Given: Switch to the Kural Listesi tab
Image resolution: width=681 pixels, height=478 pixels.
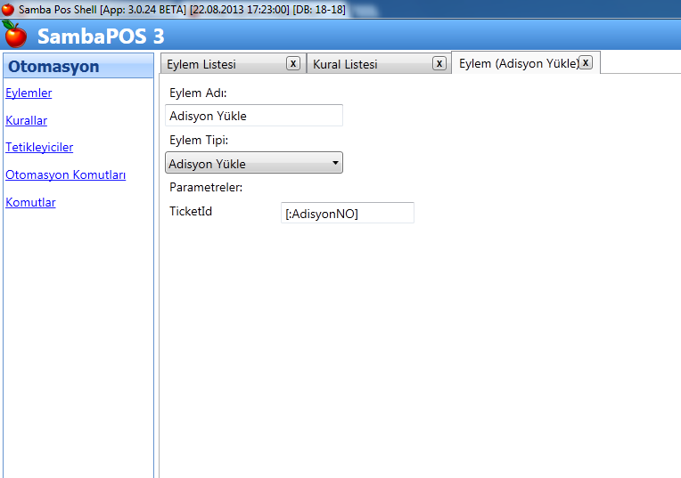Looking at the screenshot, I should (345, 65).
